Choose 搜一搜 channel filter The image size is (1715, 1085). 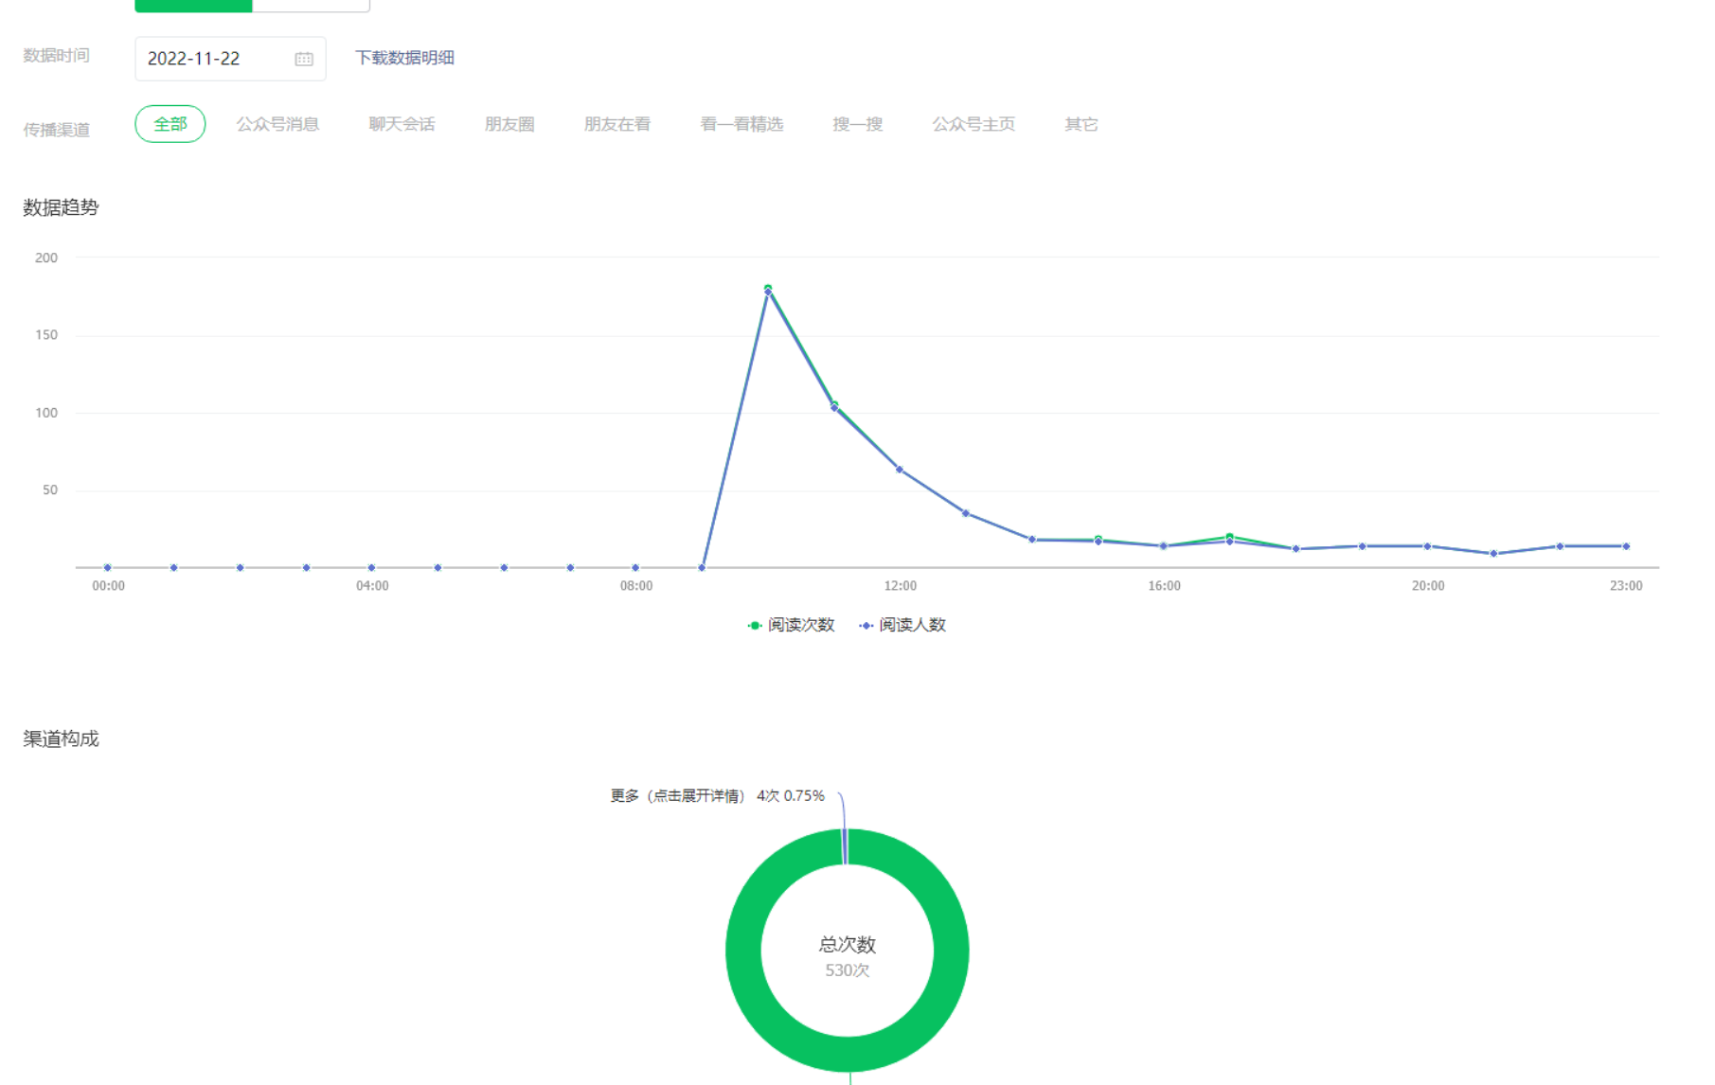click(858, 124)
